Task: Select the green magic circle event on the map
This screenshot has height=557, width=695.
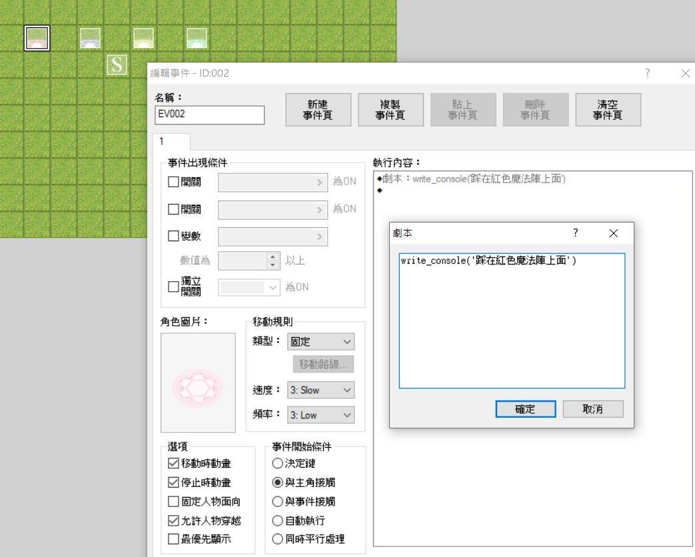Action: click(197, 38)
